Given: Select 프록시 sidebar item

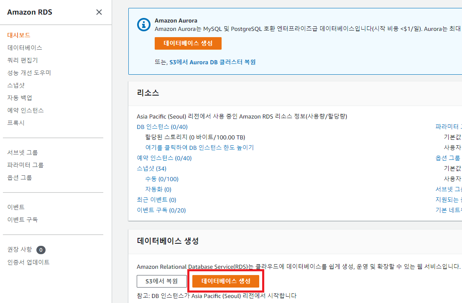Looking at the screenshot, I should (16, 123).
